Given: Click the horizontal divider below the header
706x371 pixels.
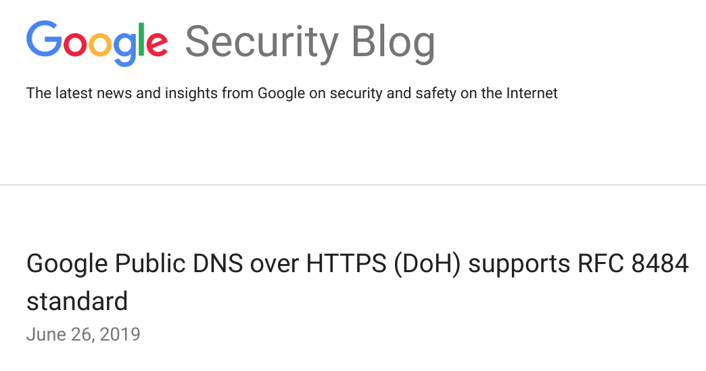Looking at the screenshot, I should coord(353,184).
